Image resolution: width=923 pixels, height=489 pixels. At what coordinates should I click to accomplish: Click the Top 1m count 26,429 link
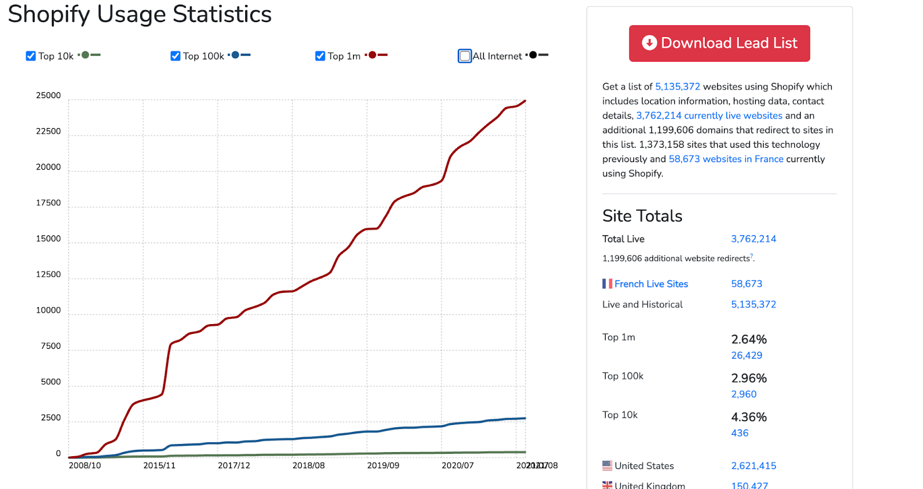click(747, 355)
